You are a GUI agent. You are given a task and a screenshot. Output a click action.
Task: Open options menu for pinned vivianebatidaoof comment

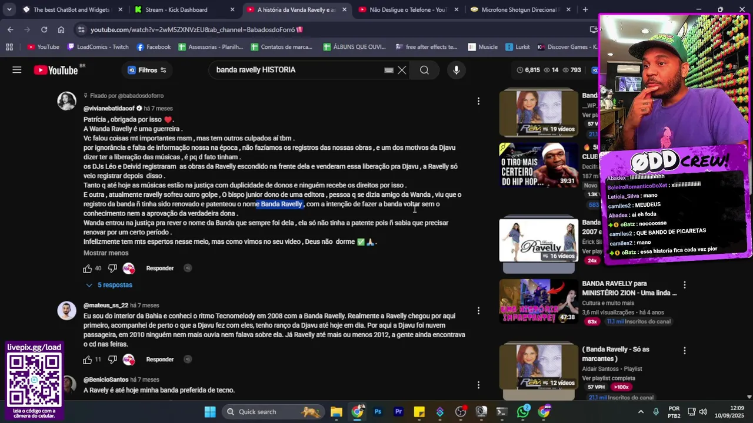tap(478, 101)
